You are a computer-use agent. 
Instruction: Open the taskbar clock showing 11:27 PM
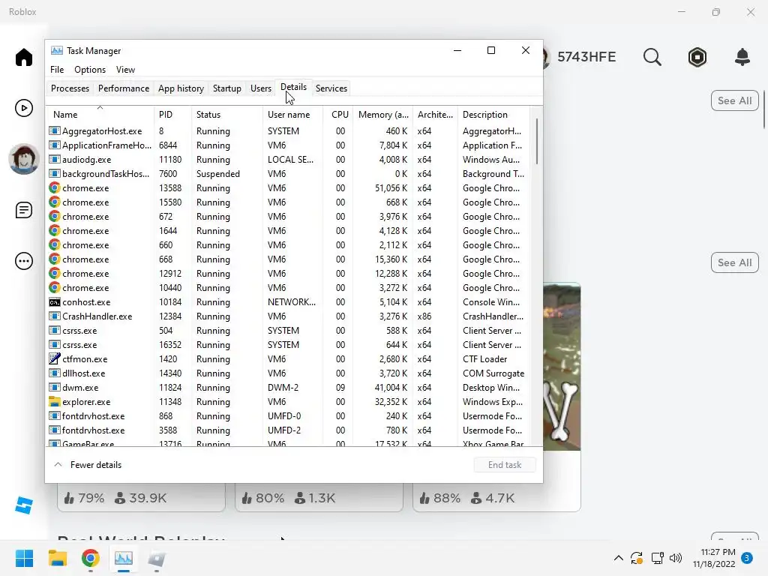point(714,558)
